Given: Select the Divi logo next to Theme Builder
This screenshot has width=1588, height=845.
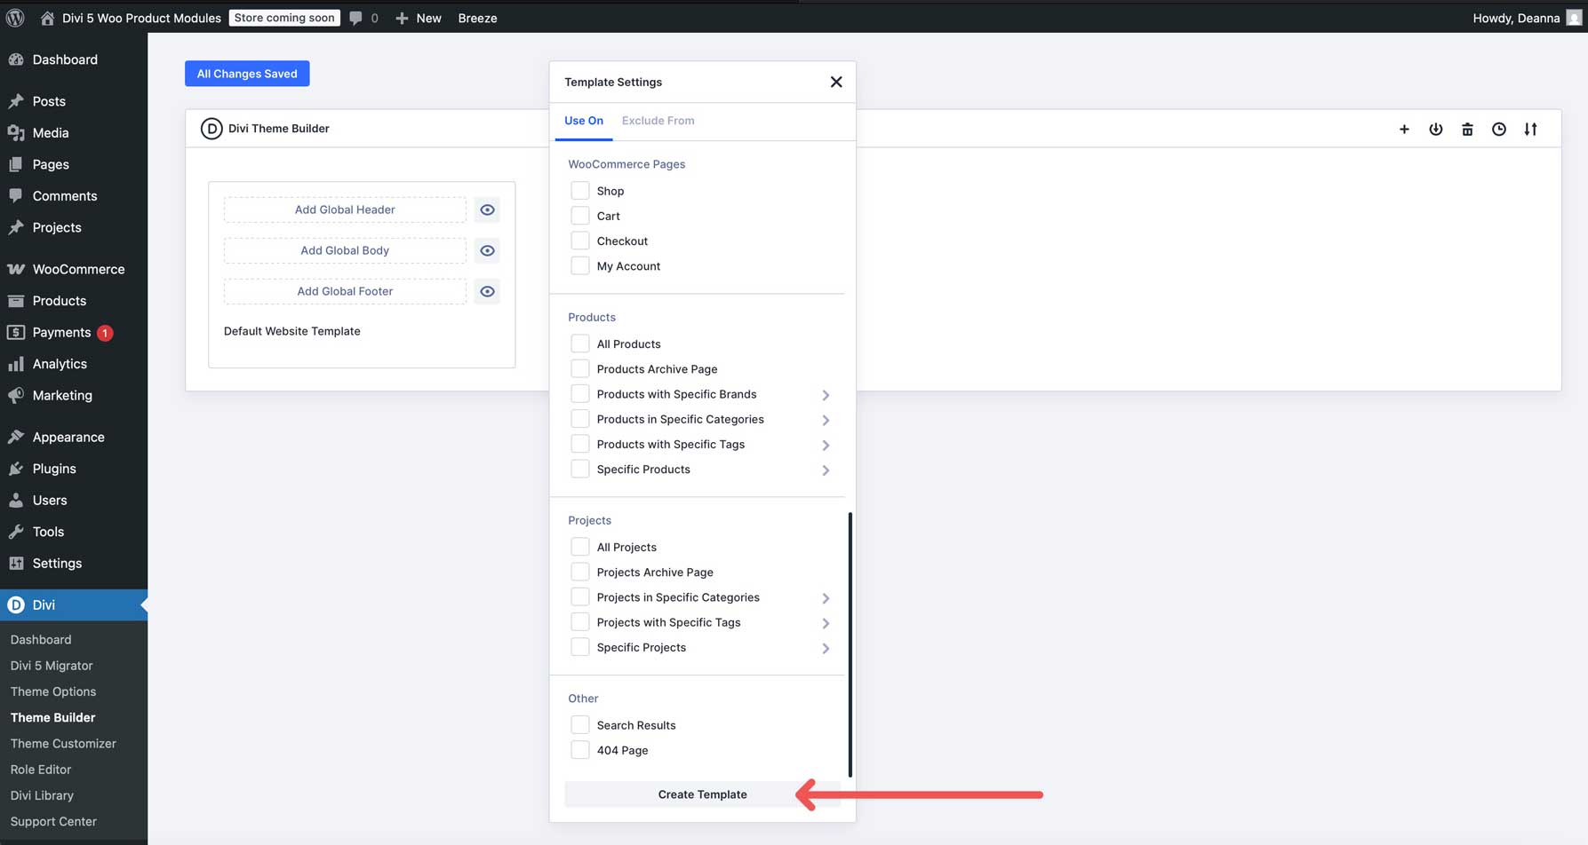Looking at the screenshot, I should point(211,129).
